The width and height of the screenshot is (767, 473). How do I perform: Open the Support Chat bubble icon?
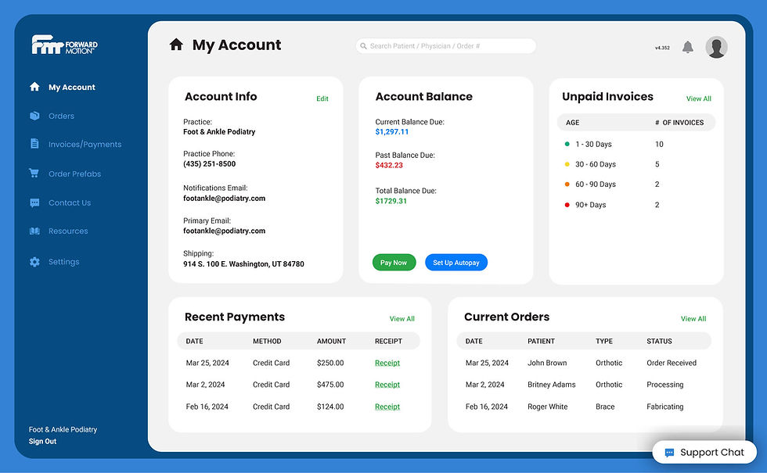click(x=671, y=452)
